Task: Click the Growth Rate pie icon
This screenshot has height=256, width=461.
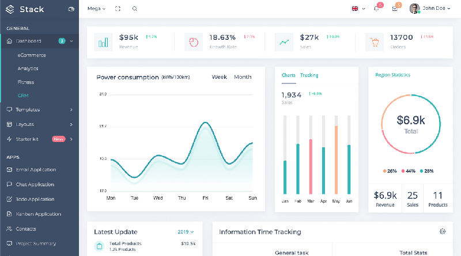Action: click(x=194, y=42)
